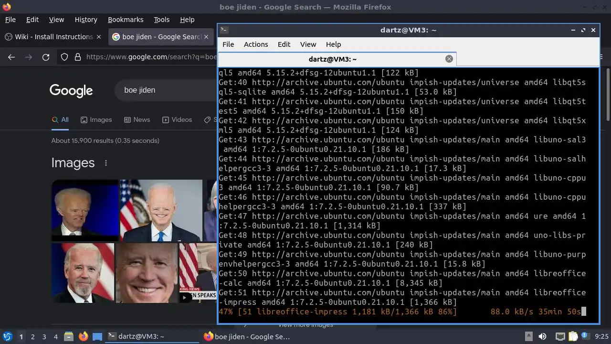Click the Firefox logo in the title bar
Screen dimensions: 611x344
pyautogui.click(x=7, y=7)
